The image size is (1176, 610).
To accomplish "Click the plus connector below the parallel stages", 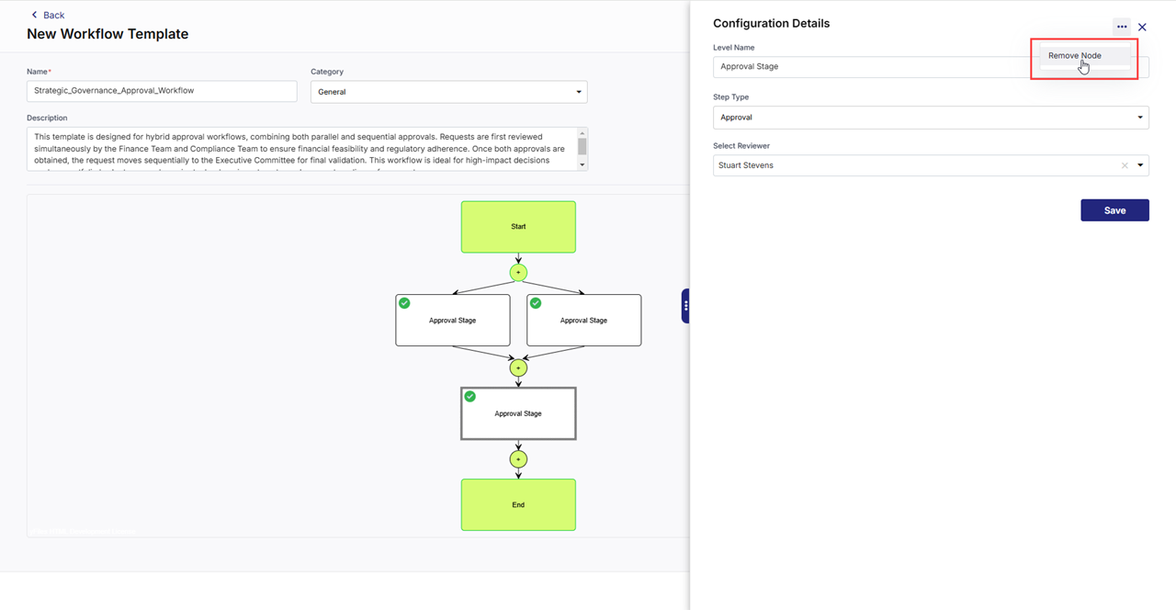I will click(x=518, y=367).
